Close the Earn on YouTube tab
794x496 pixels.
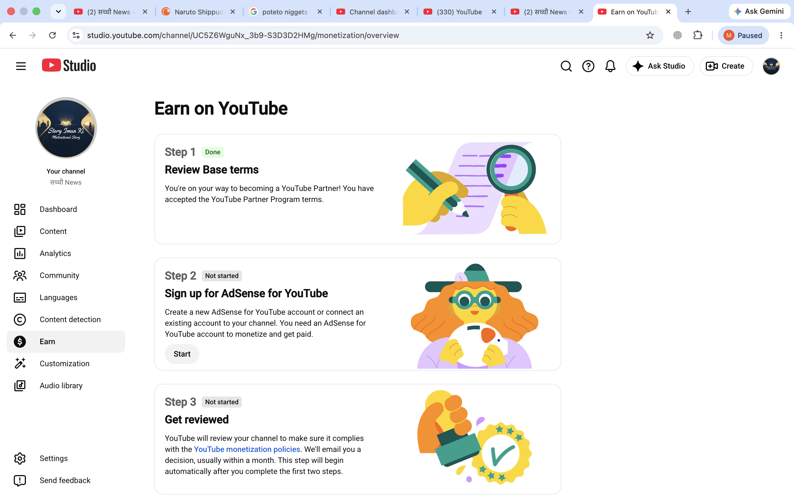coord(668,12)
